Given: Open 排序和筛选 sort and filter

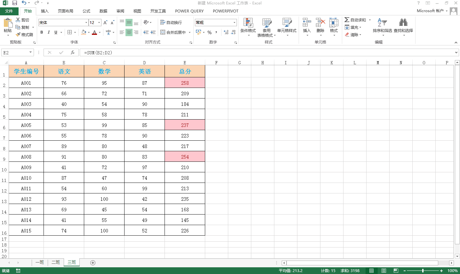Looking at the screenshot, I should [382, 27].
